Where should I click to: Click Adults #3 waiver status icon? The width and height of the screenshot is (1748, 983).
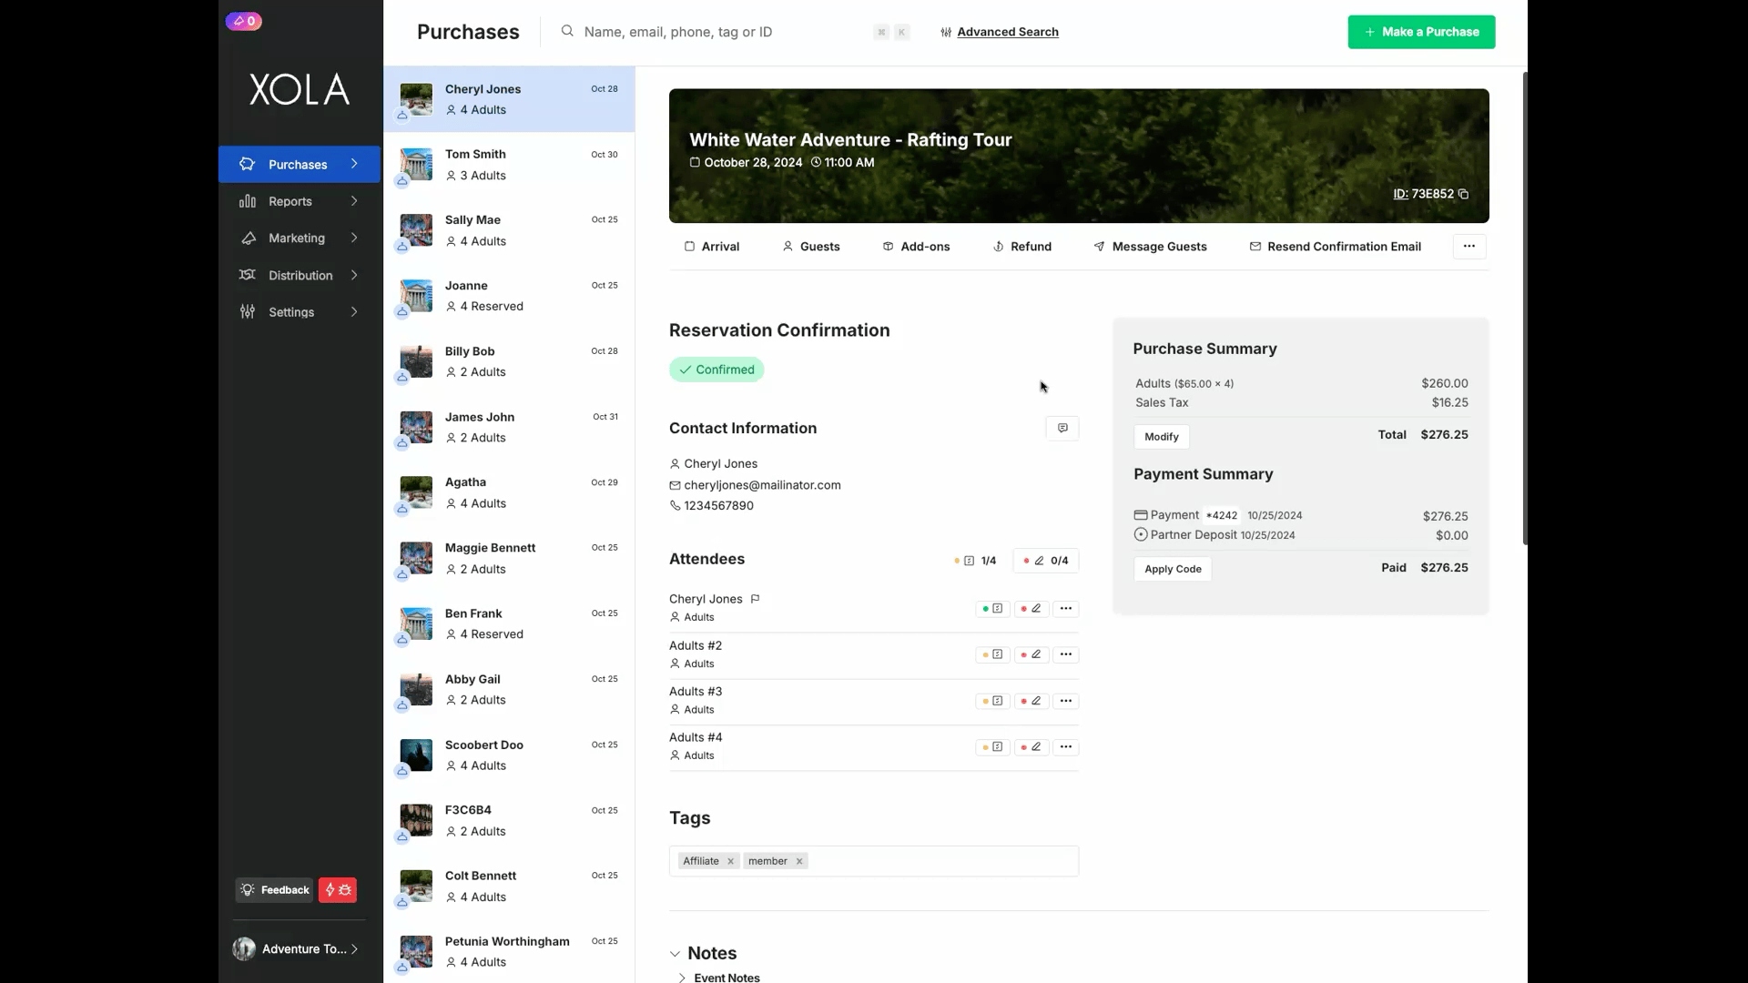click(992, 701)
